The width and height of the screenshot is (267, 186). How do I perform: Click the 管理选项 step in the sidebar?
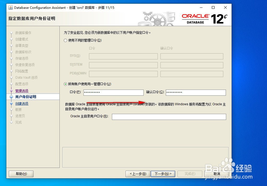(22, 91)
